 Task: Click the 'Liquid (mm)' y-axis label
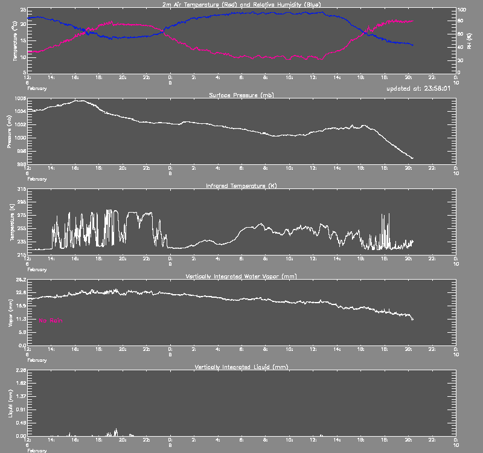click(10, 403)
